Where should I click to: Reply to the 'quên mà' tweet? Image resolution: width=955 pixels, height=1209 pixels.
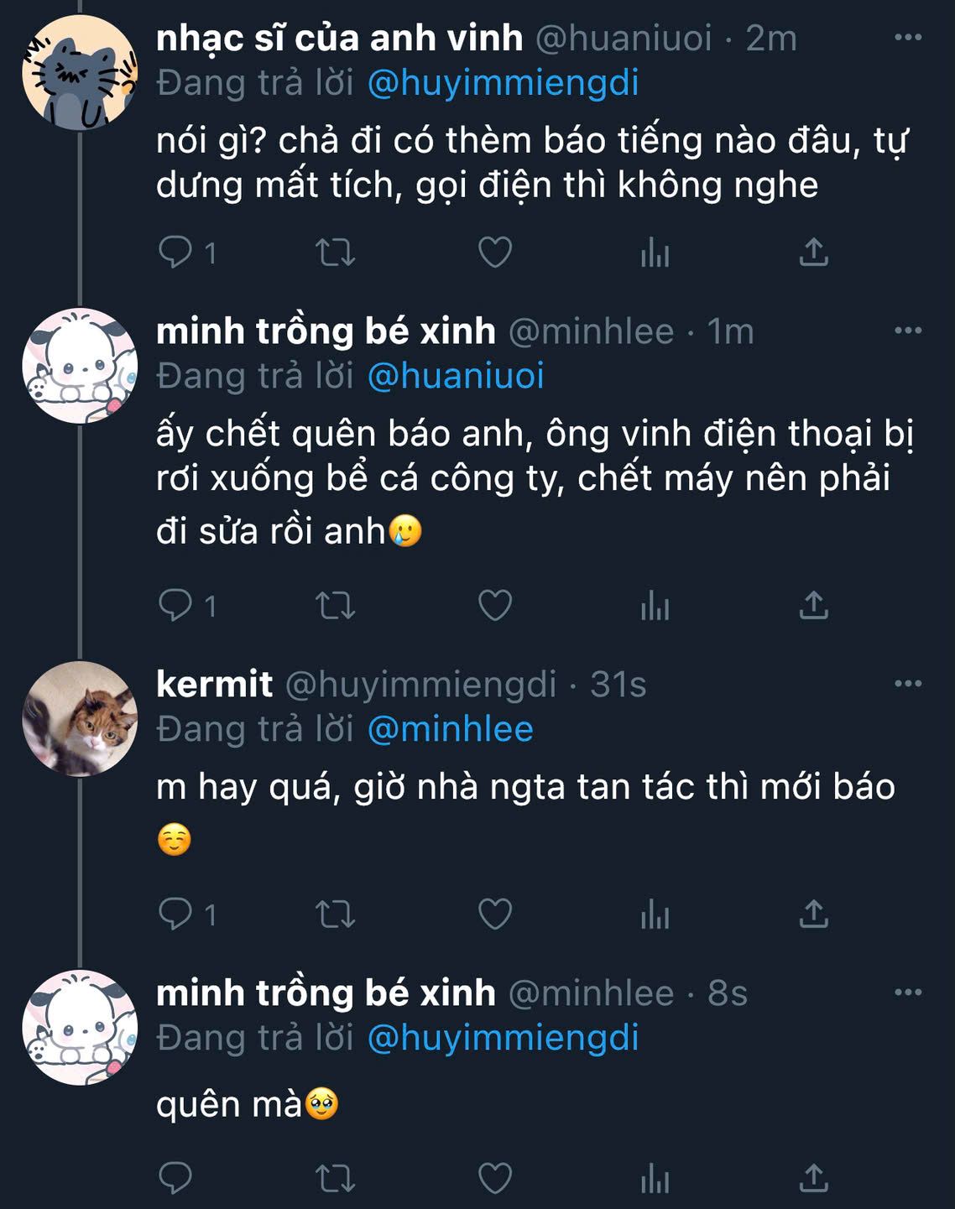tap(175, 1178)
